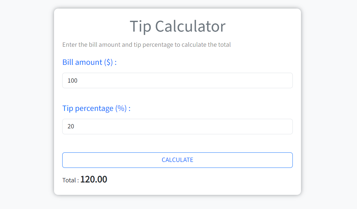The image size is (357, 209).
Task: Click the Tip Calculator title
Action: 178,26
